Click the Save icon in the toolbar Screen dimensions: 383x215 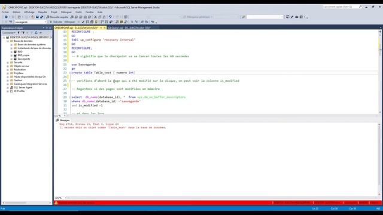tap(37, 17)
